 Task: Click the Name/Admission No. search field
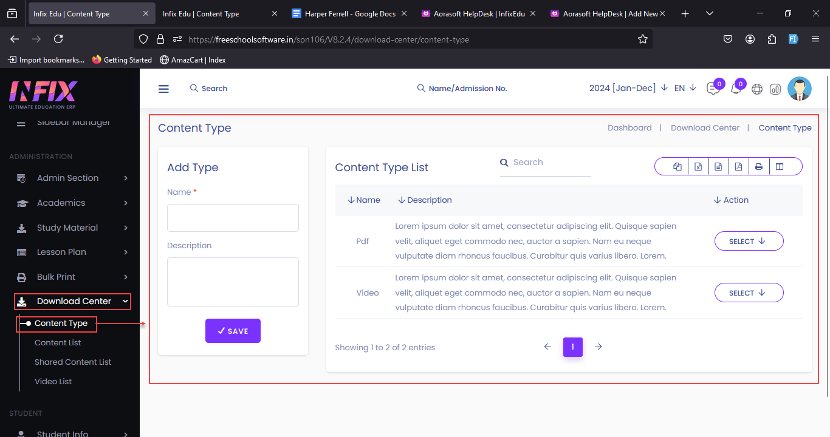462,88
